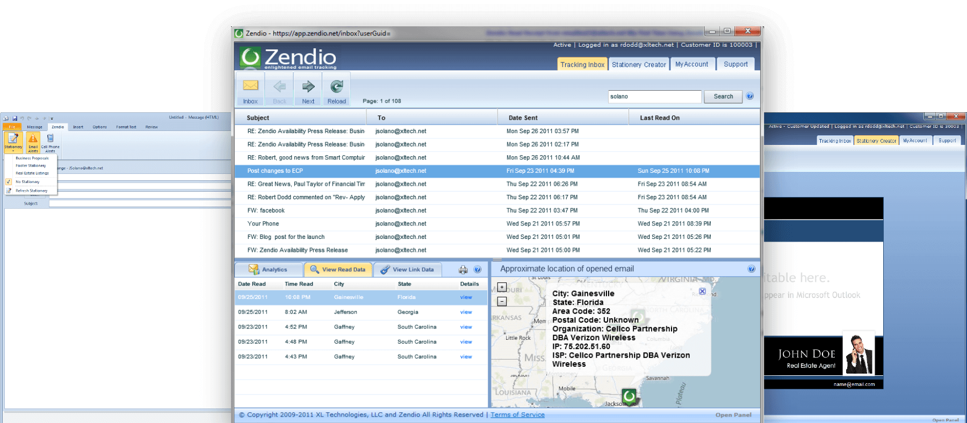The height and width of the screenshot is (423, 967).
Task: Open My Account tab in front window
Action: pyautogui.click(x=691, y=64)
